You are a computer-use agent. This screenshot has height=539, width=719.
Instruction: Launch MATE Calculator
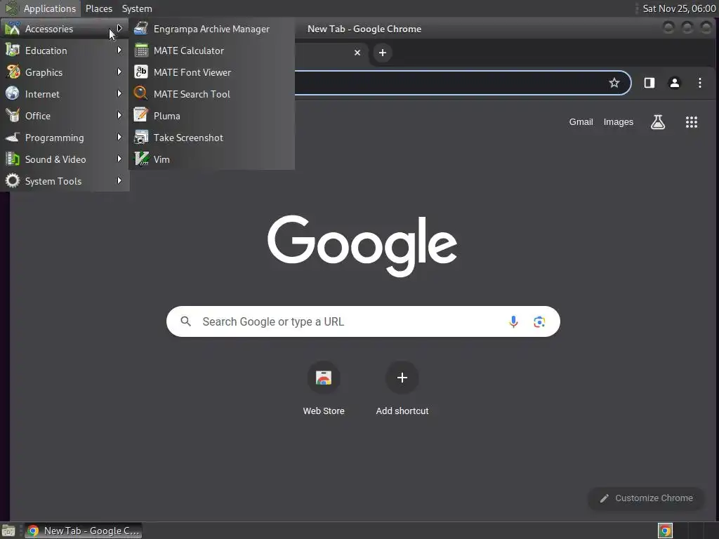[x=211, y=51]
